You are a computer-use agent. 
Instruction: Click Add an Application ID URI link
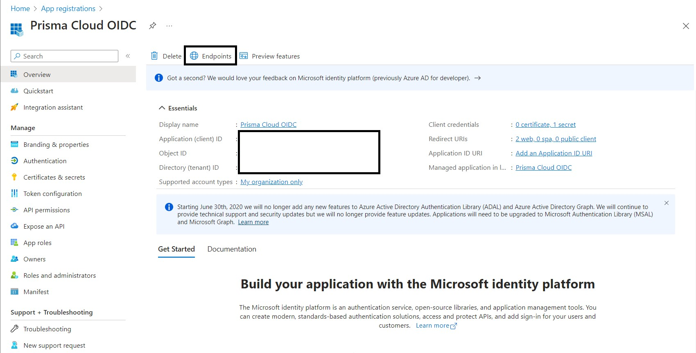(x=554, y=153)
